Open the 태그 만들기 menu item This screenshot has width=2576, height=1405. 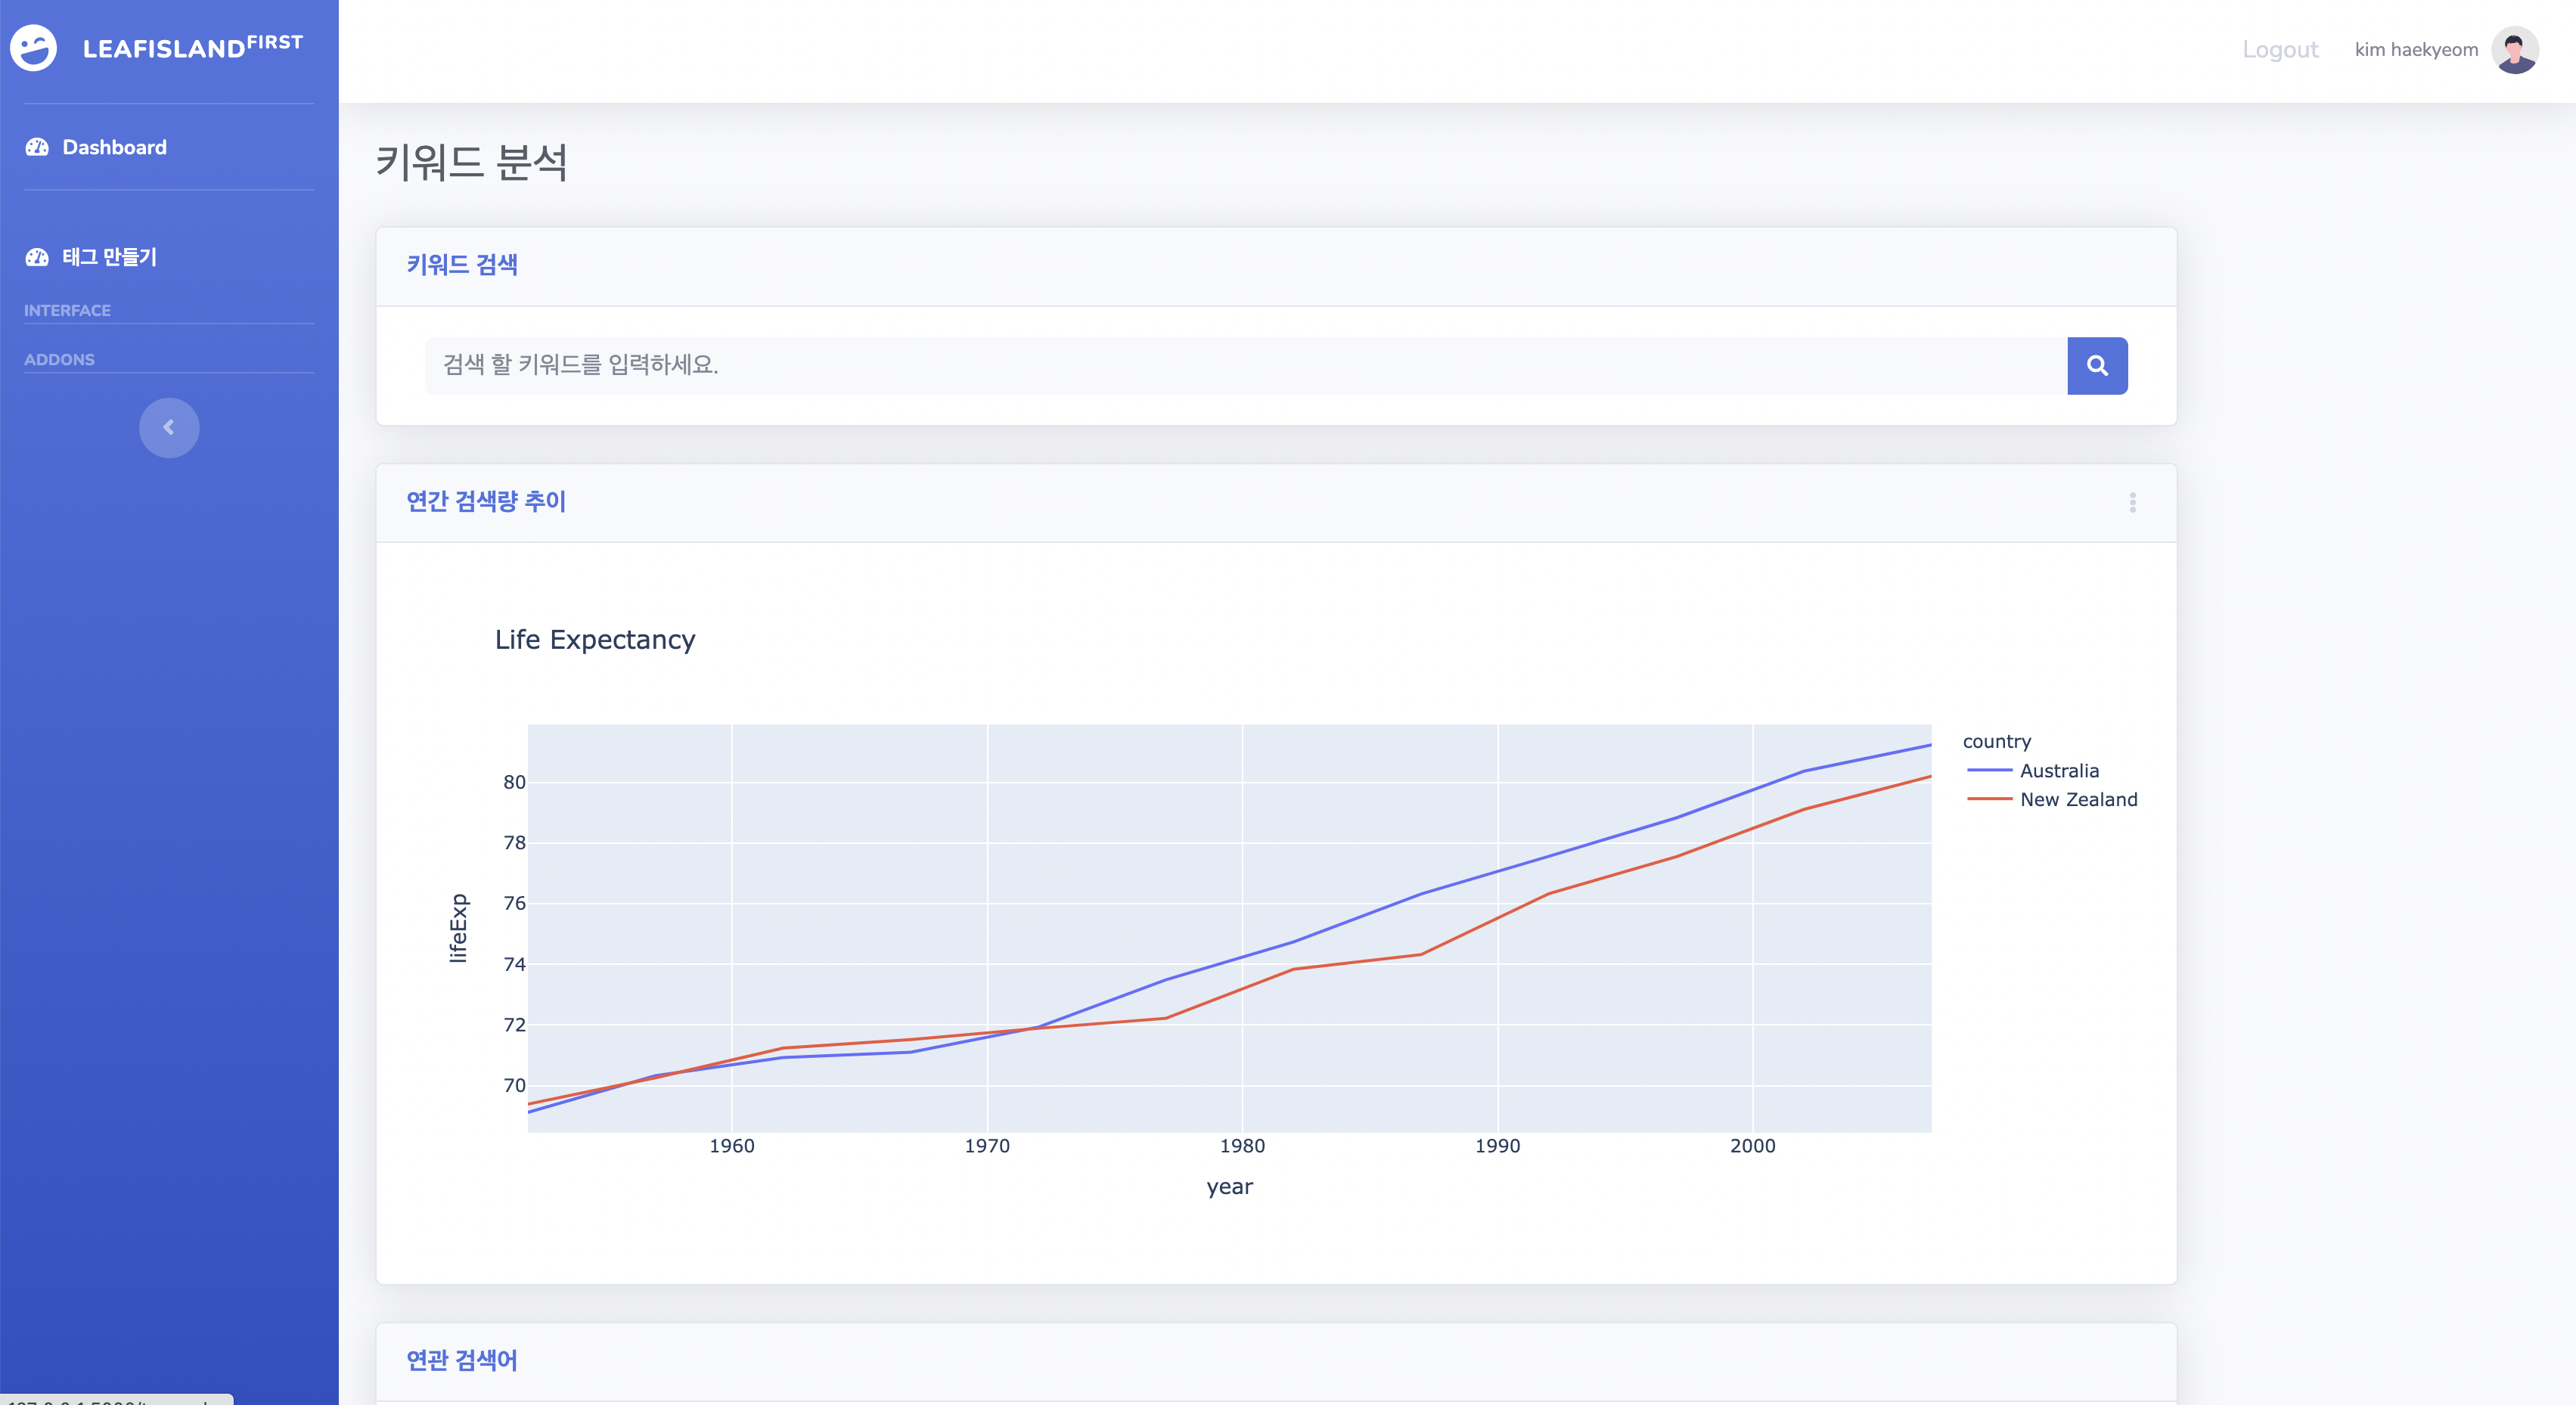tap(109, 257)
